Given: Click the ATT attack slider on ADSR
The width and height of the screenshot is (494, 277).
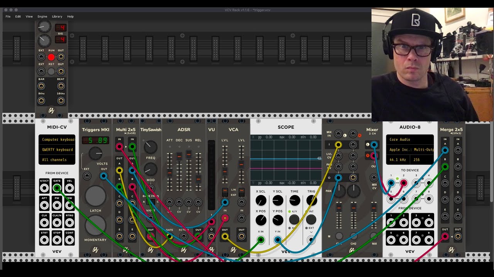Looking at the screenshot, I should [169, 173].
